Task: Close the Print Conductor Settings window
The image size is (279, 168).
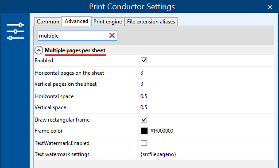Action: click(x=270, y=7)
